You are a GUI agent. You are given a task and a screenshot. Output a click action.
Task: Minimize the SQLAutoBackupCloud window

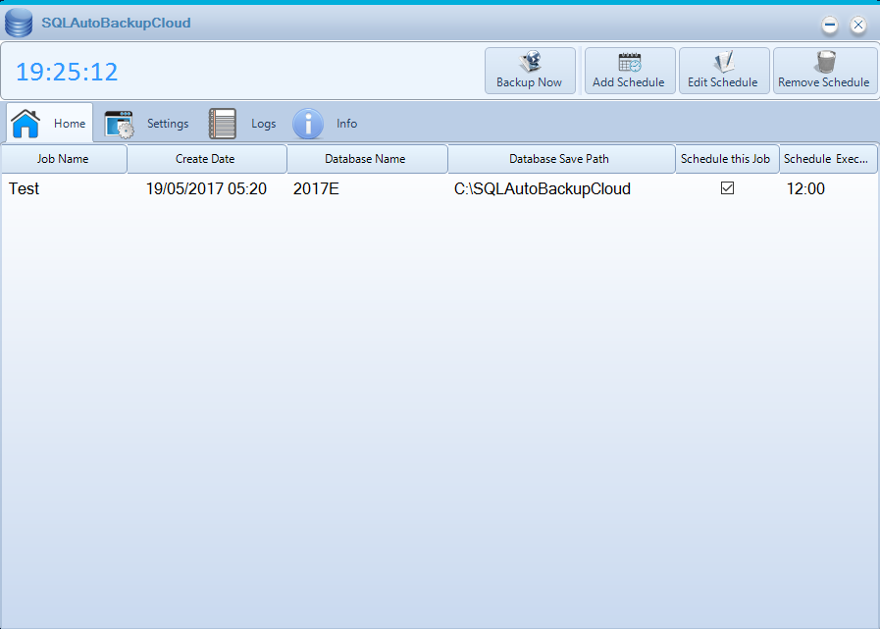click(x=830, y=25)
